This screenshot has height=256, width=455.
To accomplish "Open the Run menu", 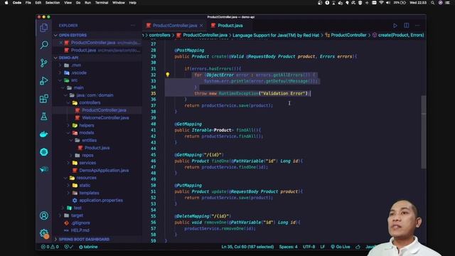I will [87, 3].
